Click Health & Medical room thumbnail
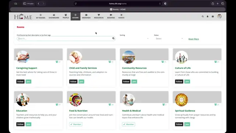The height and width of the screenshot is (133, 236). click(x=129, y=100)
